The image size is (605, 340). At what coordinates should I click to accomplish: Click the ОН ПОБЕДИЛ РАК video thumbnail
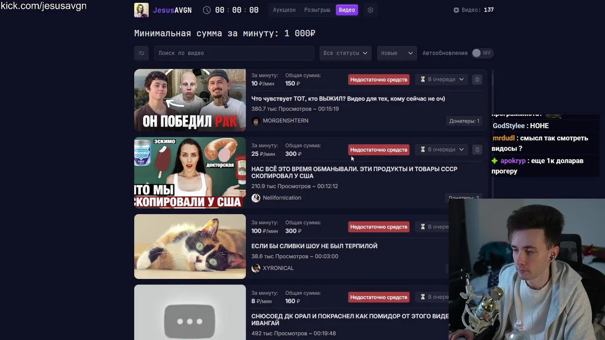click(x=190, y=100)
